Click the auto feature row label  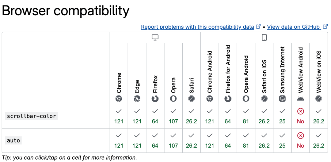point(13,141)
